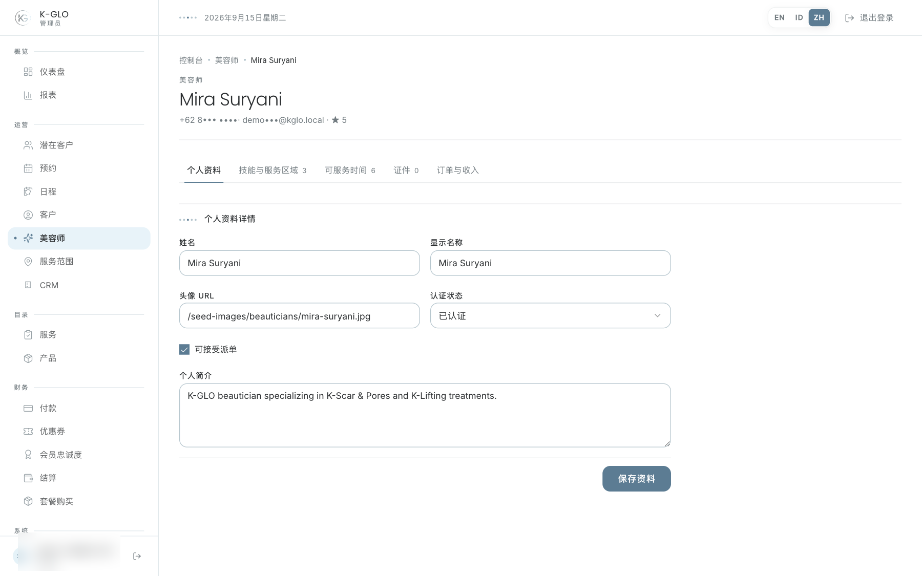Click the 保存资料 button
This screenshot has width=922, height=576.
pyautogui.click(x=636, y=479)
